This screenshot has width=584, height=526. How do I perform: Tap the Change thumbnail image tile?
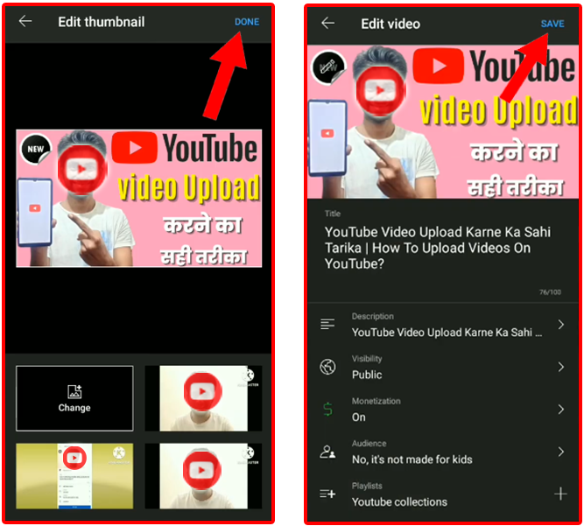(74, 398)
